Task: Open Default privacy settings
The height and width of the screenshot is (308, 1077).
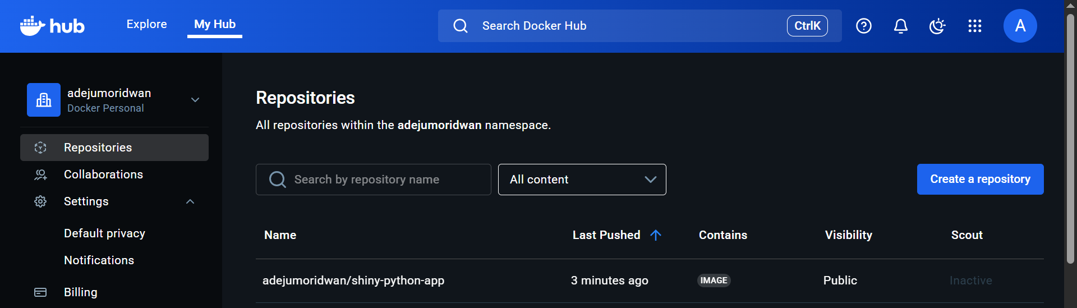Action: tap(104, 233)
